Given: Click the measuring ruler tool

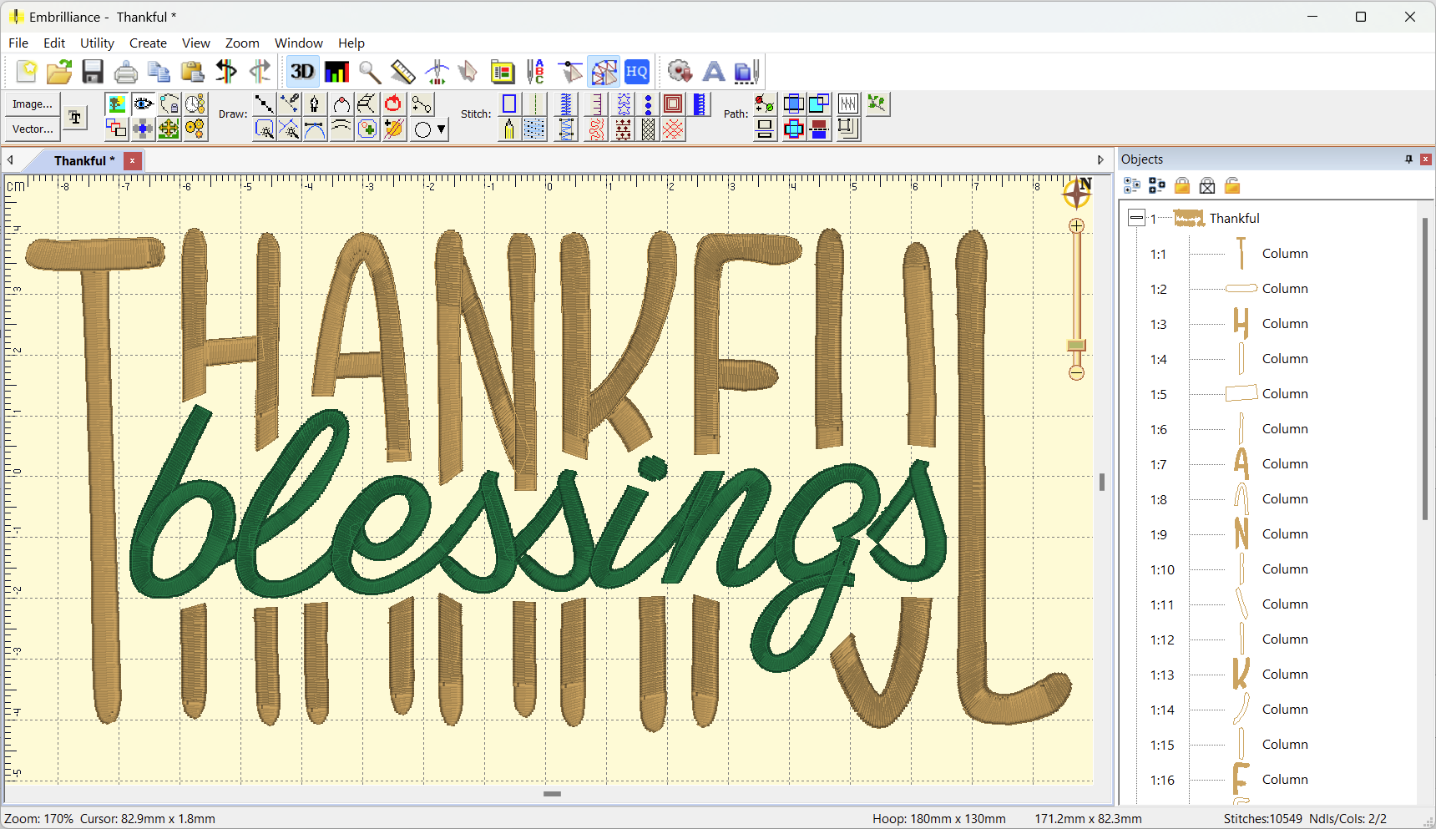Looking at the screenshot, I should click(403, 72).
